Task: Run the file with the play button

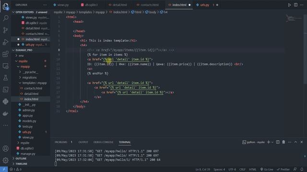Action: pos(289,5)
